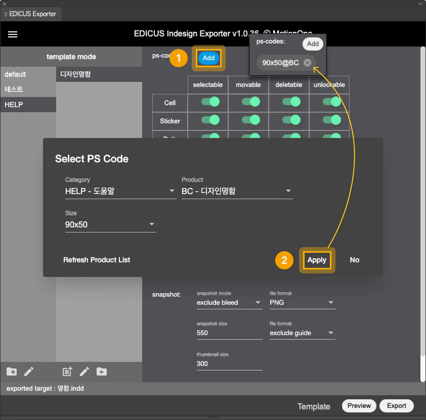Select the default category

[28, 74]
